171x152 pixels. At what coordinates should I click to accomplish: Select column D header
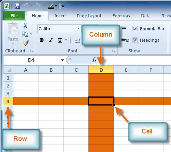101,70
